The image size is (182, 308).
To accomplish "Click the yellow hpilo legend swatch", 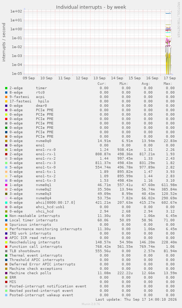I will (6, 101).
